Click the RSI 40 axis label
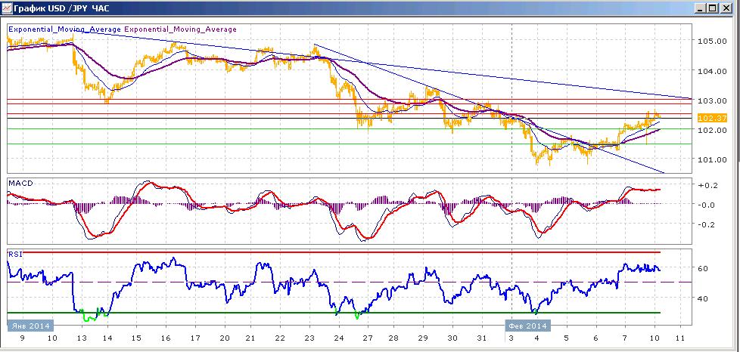 pos(702,298)
